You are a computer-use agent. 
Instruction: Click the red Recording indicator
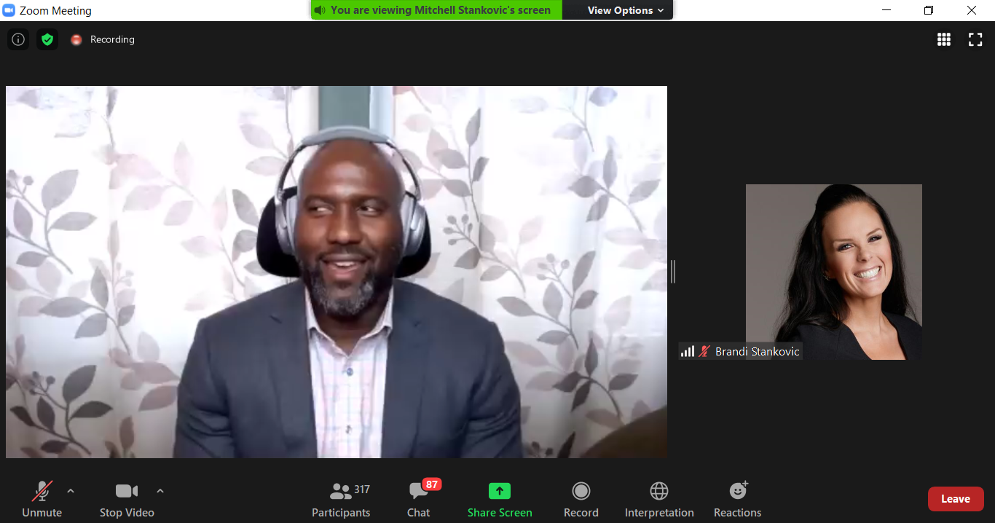pyautogui.click(x=103, y=39)
